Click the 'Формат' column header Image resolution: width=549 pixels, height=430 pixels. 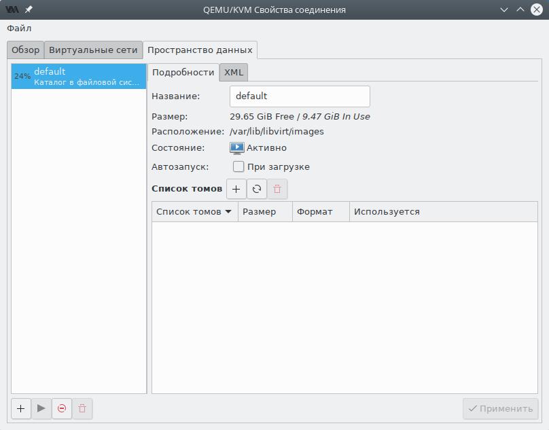point(320,211)
